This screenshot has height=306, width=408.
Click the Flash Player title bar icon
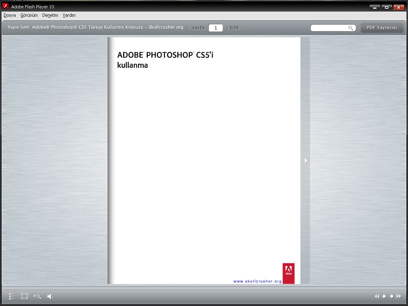coord(6,6)
